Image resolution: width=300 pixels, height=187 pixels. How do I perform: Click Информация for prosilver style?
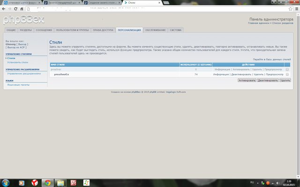tap(222, 70)
